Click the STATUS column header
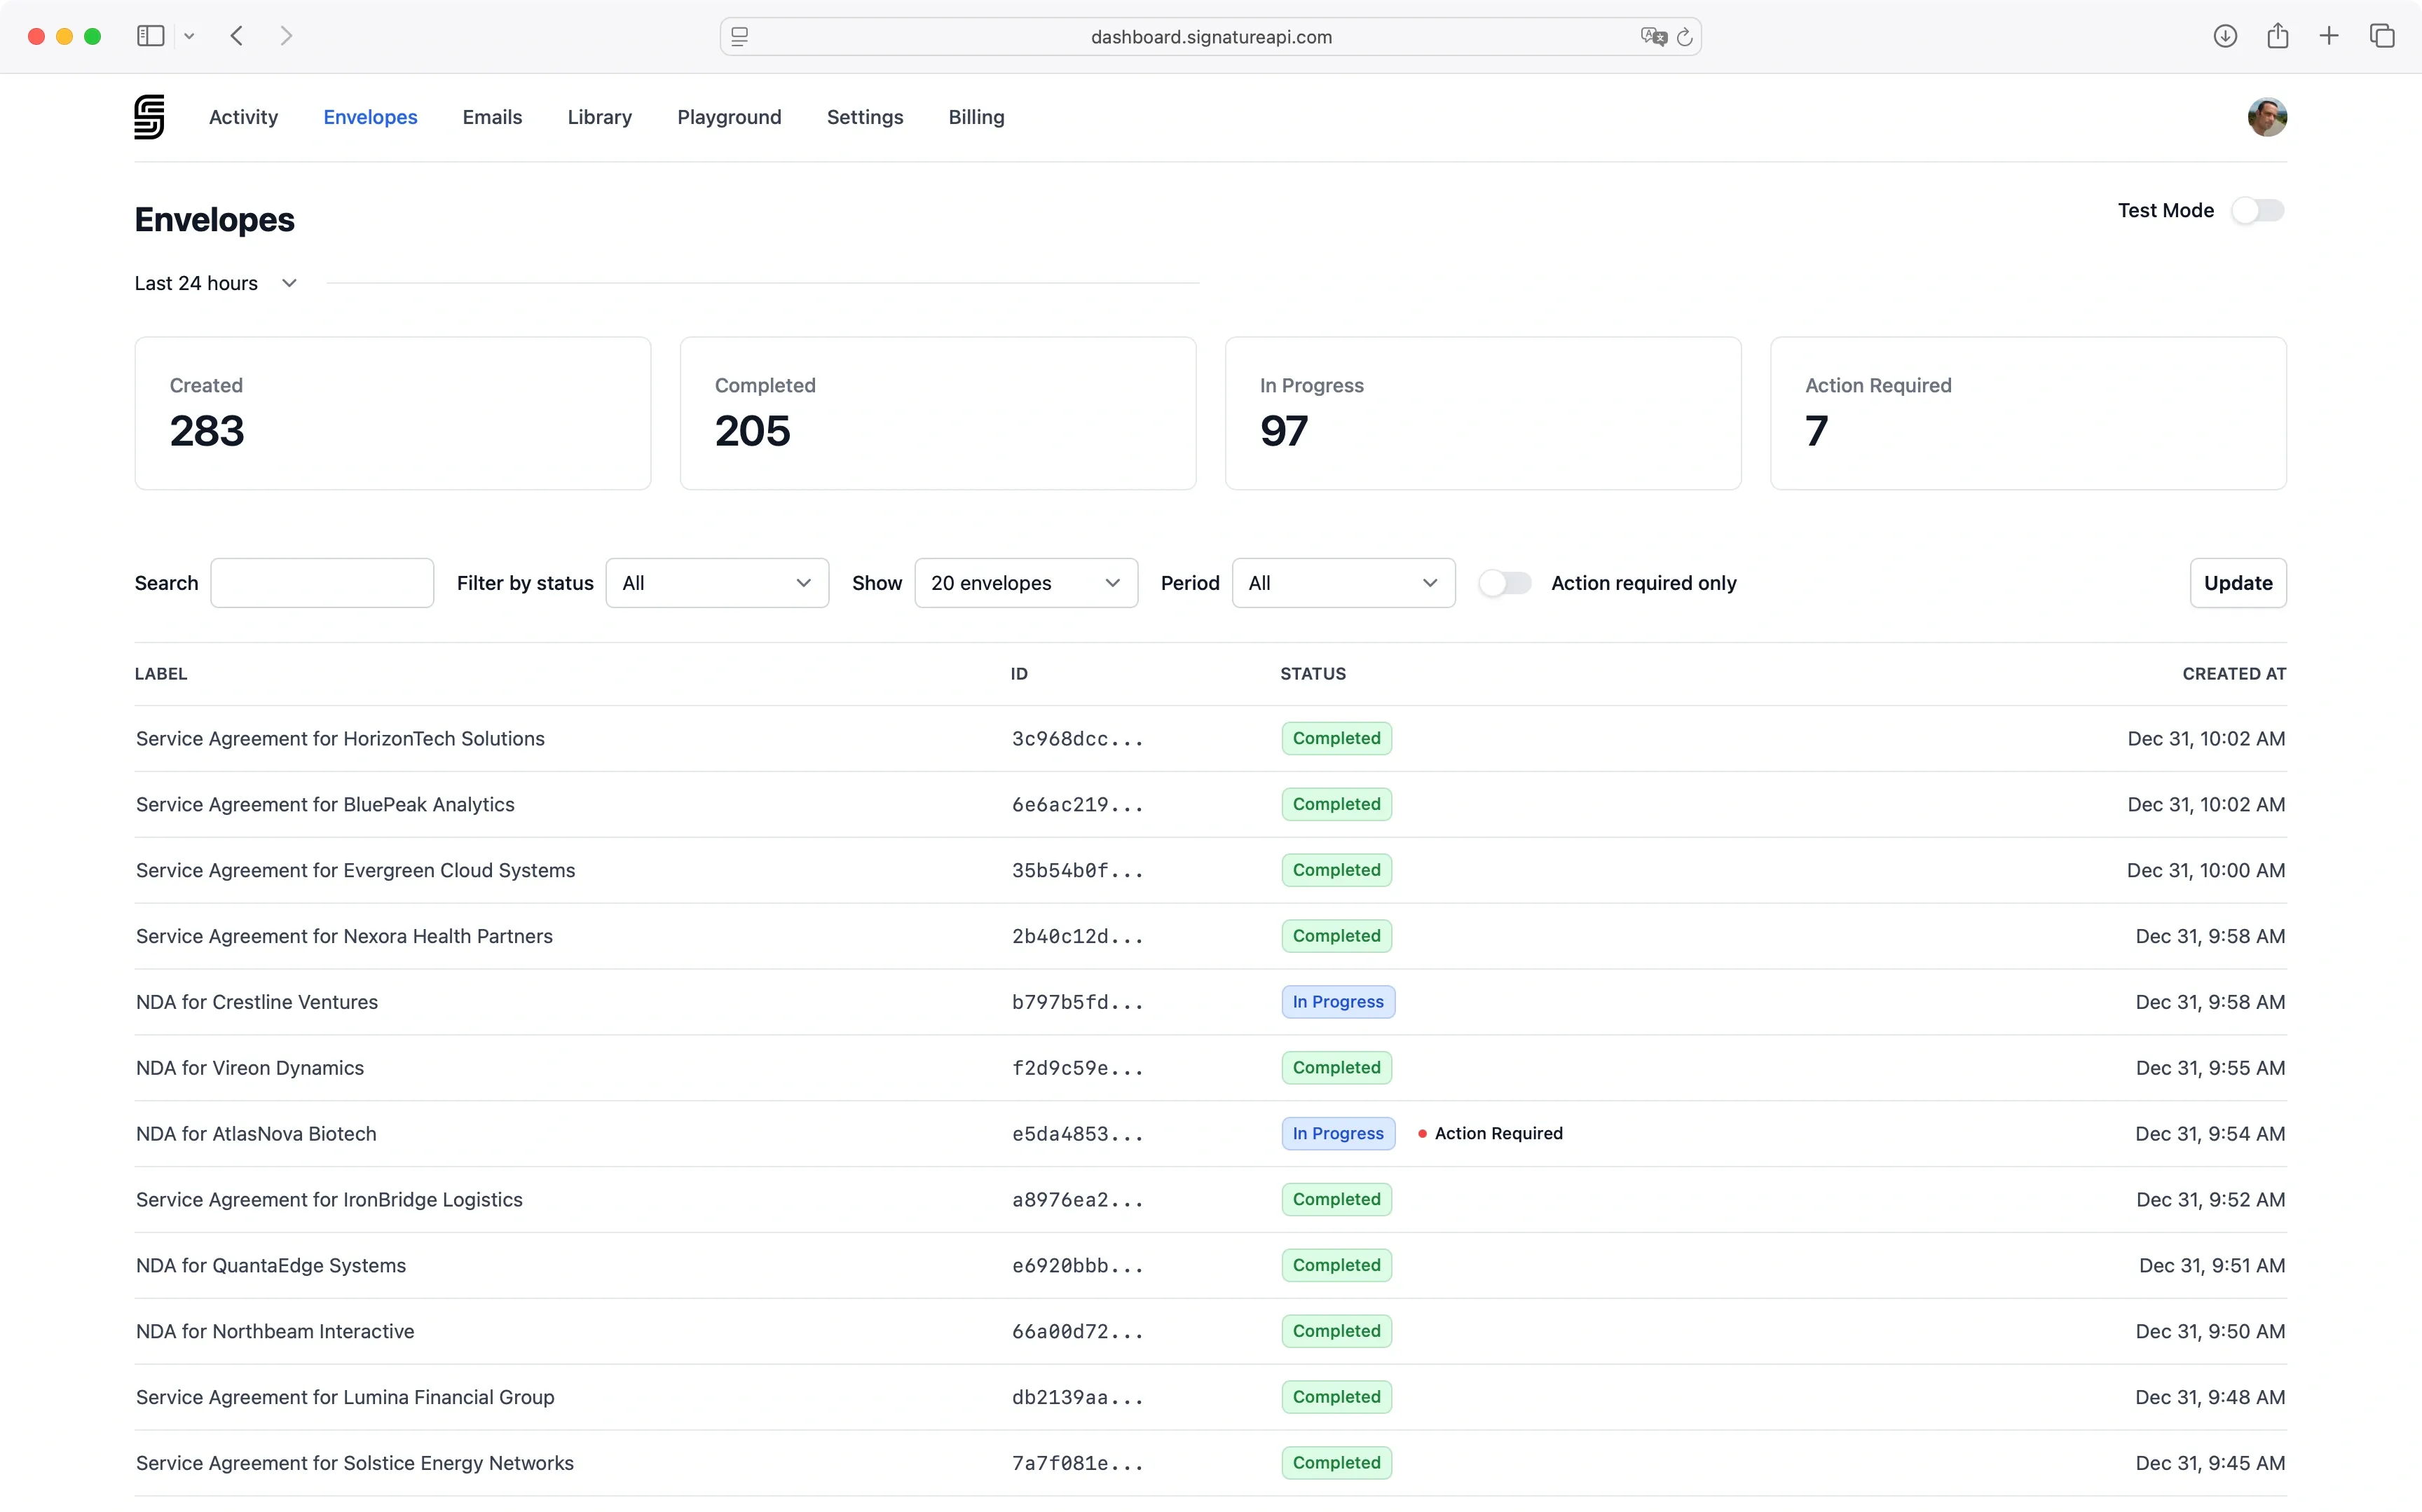The height and width of the screenshot is (1512, 2422). (1313, 674)
